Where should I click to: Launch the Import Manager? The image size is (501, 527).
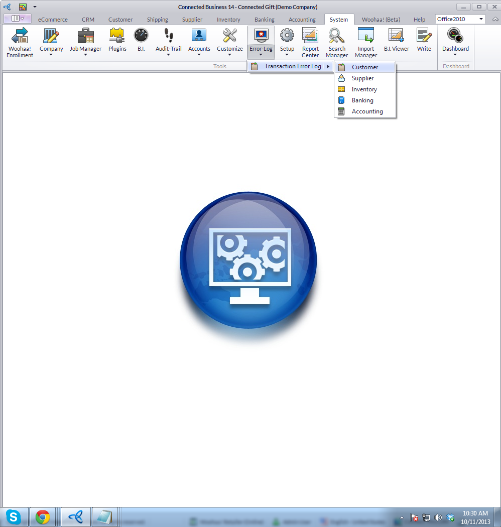pyautogui.click(x=366, y=42)
